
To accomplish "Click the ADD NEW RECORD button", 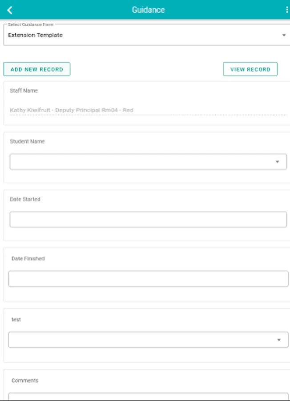I will pos(37,70).
